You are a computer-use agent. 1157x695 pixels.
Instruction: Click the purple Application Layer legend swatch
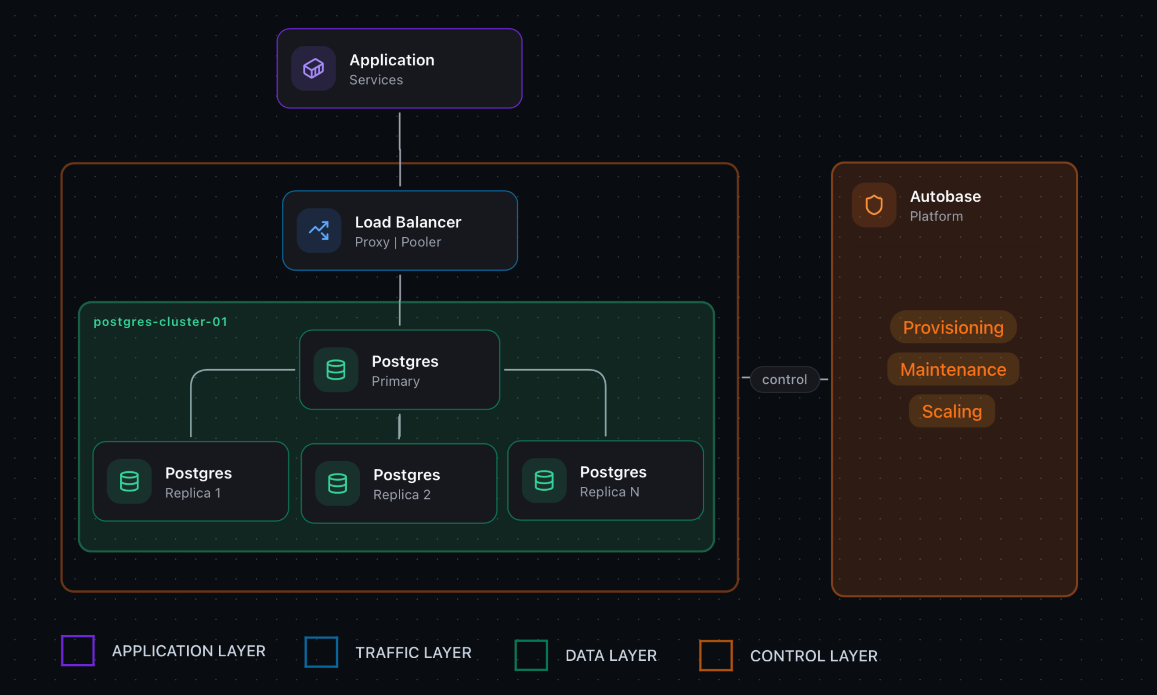(x=78, y=651)
